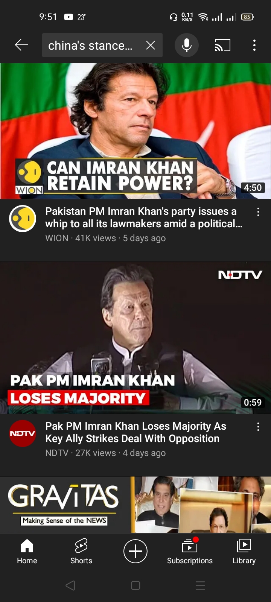
Task: Switch to the Shorts tab
Action: click(81, 552)
